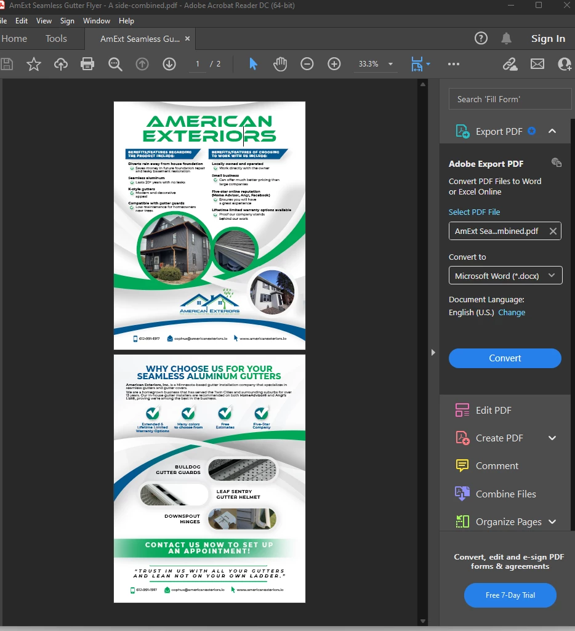Open the zoom level 33.3% dropdown

click(x=390, y=64)
